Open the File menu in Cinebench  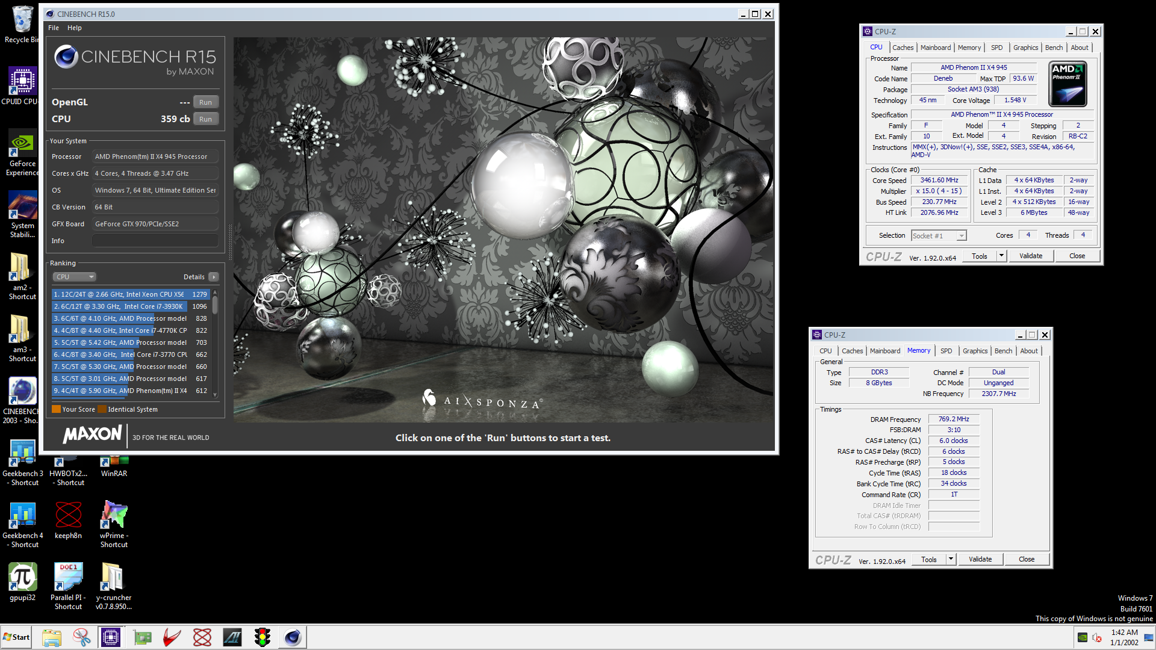54,28
